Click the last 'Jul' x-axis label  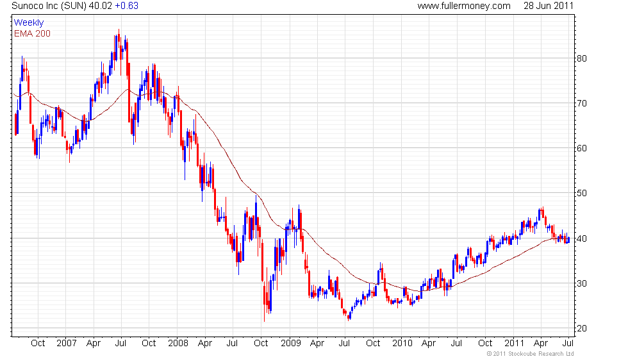pyautogui.click(x=568, y=344)
